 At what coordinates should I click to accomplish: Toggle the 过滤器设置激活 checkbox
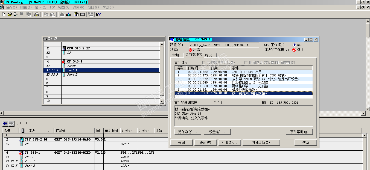[x=204, y=62]
